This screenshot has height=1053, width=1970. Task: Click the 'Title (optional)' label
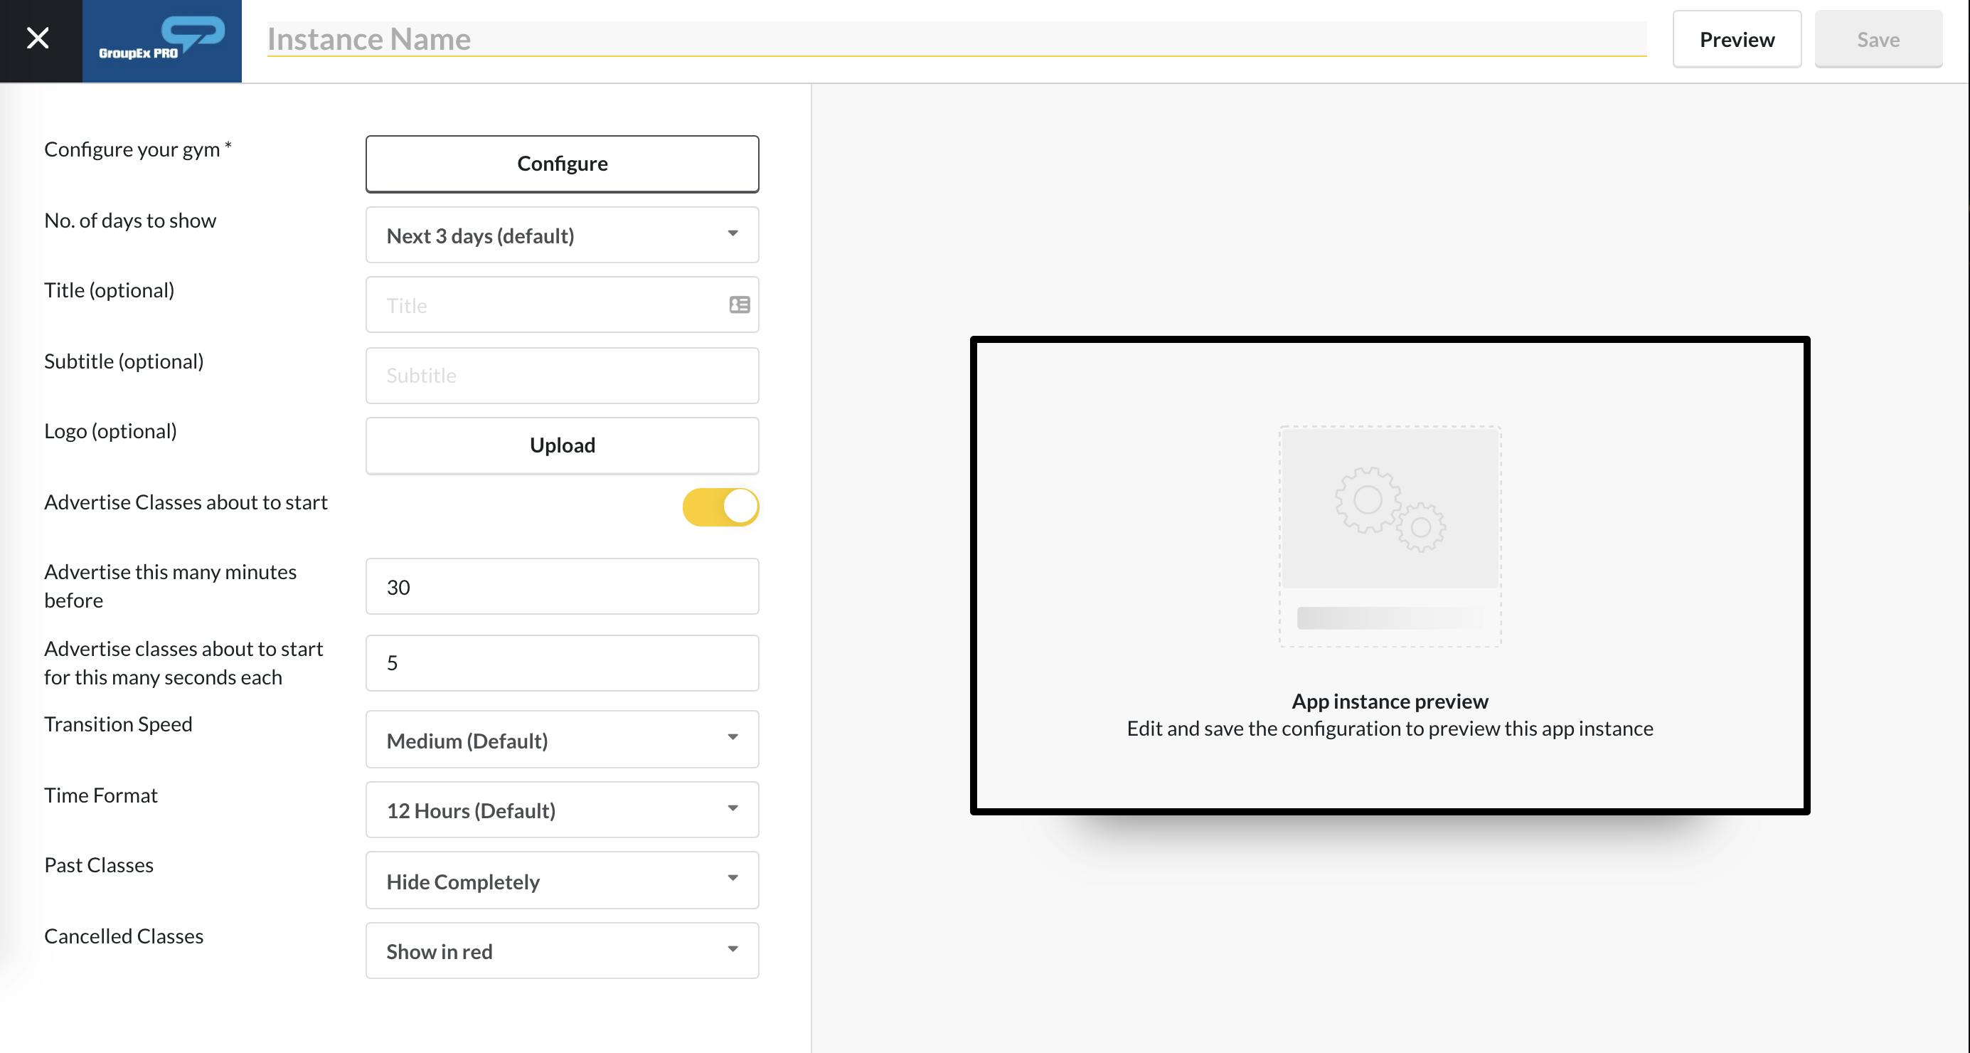110,290
